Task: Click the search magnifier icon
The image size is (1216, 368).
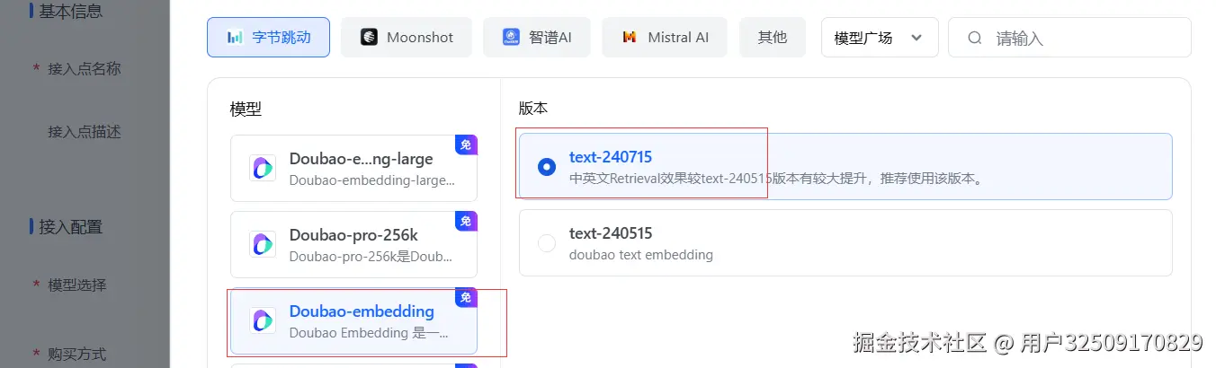Action: coord(975,38)
